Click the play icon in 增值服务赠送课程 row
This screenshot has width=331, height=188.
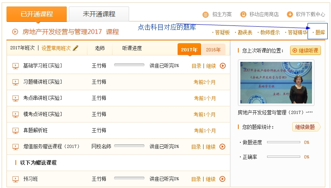point(223,147)
